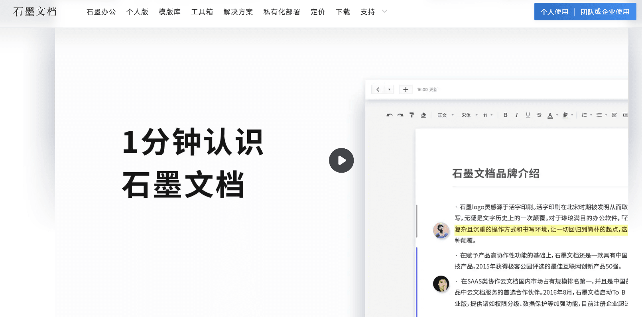
Task: Click the yellow highlighted line starting 复杂且沉重
Action: pyautogui.click(x=541, y=229)
